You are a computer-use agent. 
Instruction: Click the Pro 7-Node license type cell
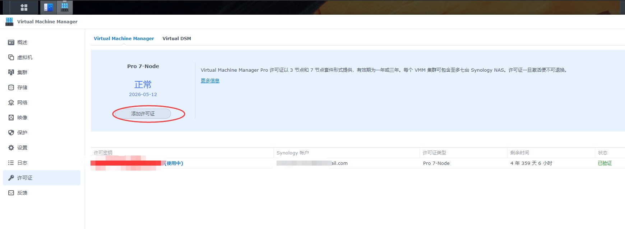436,163
